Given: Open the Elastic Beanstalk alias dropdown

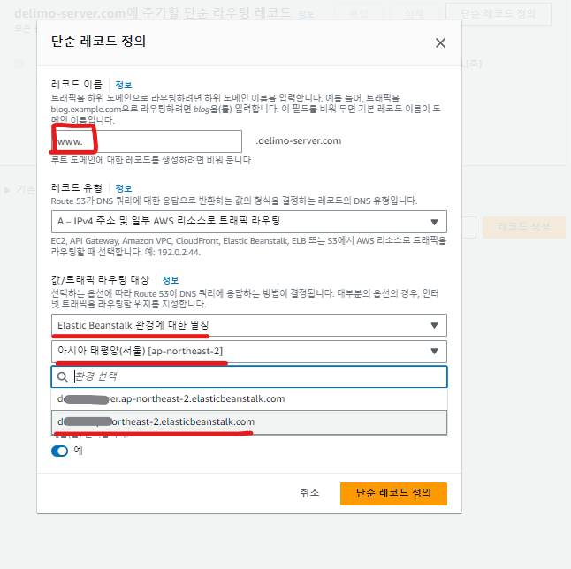Looking at the screenshot, I should [x=249, y=325].
